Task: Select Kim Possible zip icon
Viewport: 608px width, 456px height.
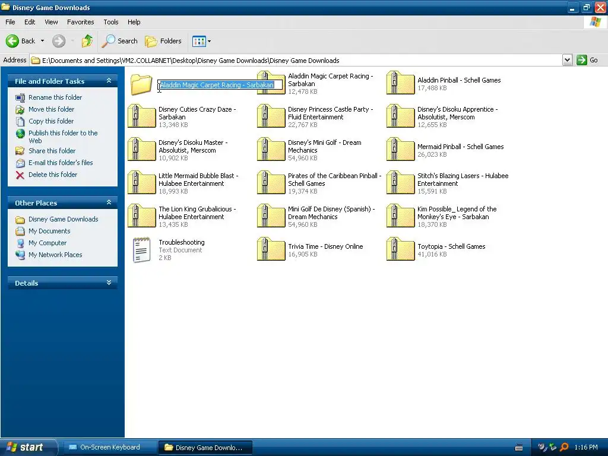Action: [400, 216]
